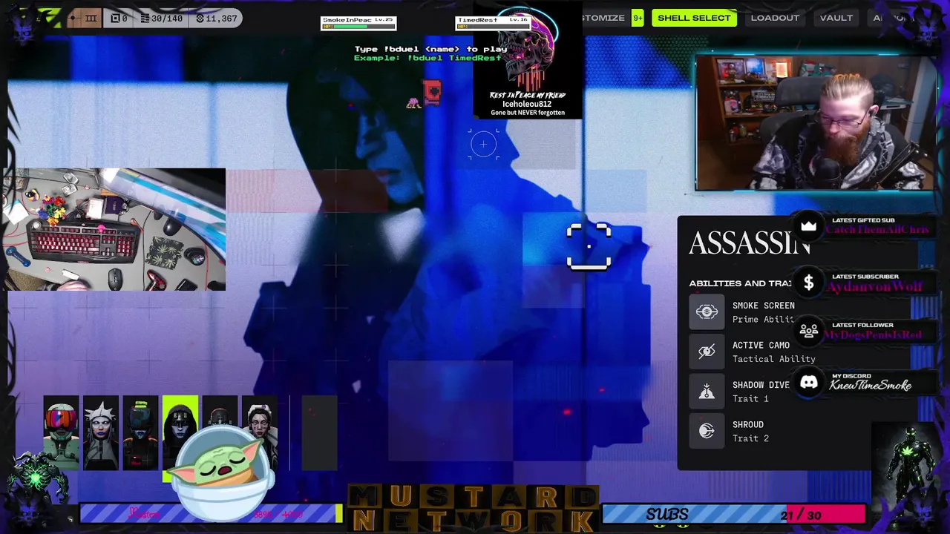950x534 pixels.
Task: Click the 30/140 inventory counter
Action: pos(161,18)
